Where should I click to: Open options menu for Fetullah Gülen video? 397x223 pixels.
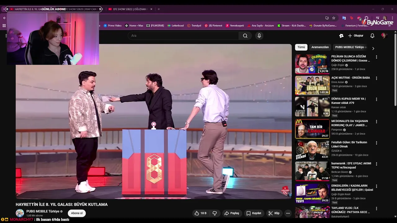point(377,143)
